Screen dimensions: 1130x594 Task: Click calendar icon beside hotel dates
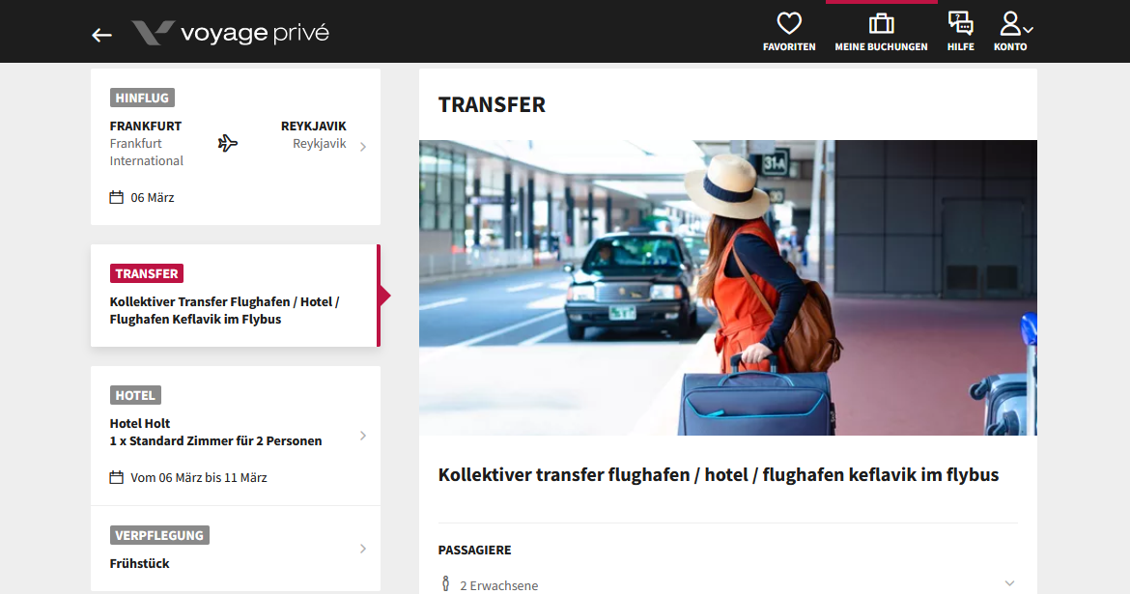coord(116,477)
